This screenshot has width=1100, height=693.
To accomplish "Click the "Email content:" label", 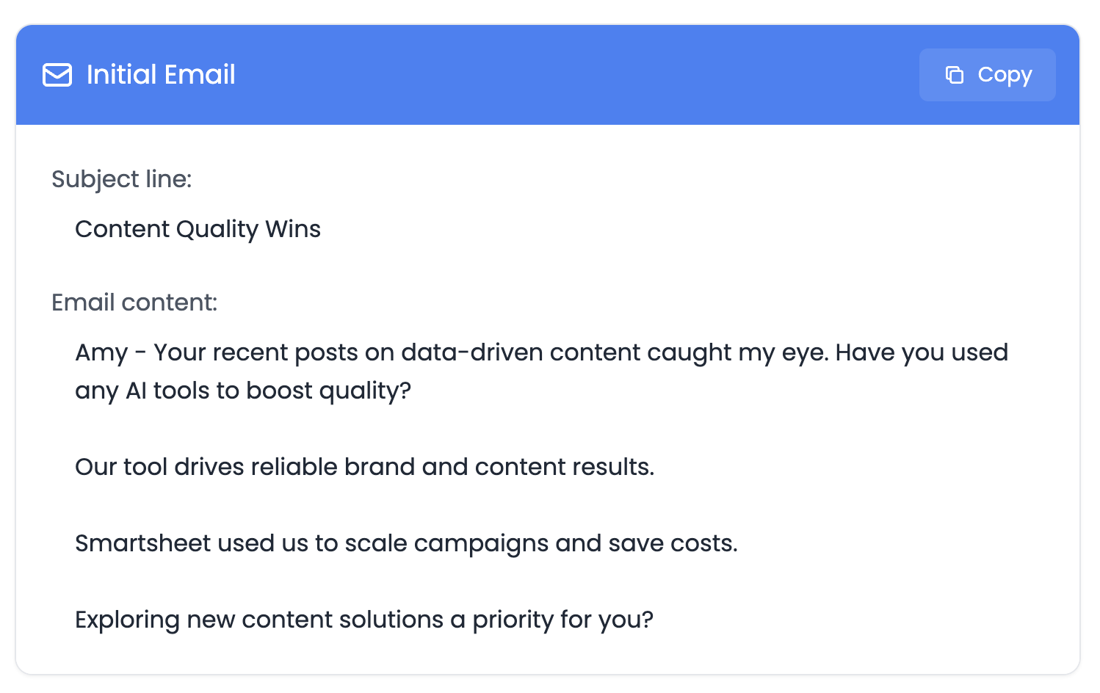I will coord(134,302).
